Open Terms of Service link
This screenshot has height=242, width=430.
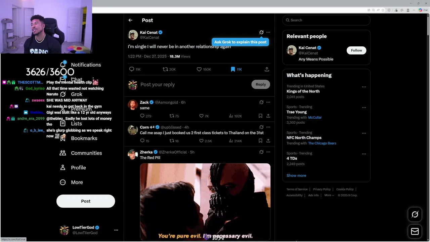coord(297,189)
